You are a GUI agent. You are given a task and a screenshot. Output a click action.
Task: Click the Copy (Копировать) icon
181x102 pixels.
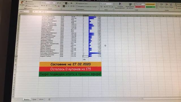click(26, 4)
